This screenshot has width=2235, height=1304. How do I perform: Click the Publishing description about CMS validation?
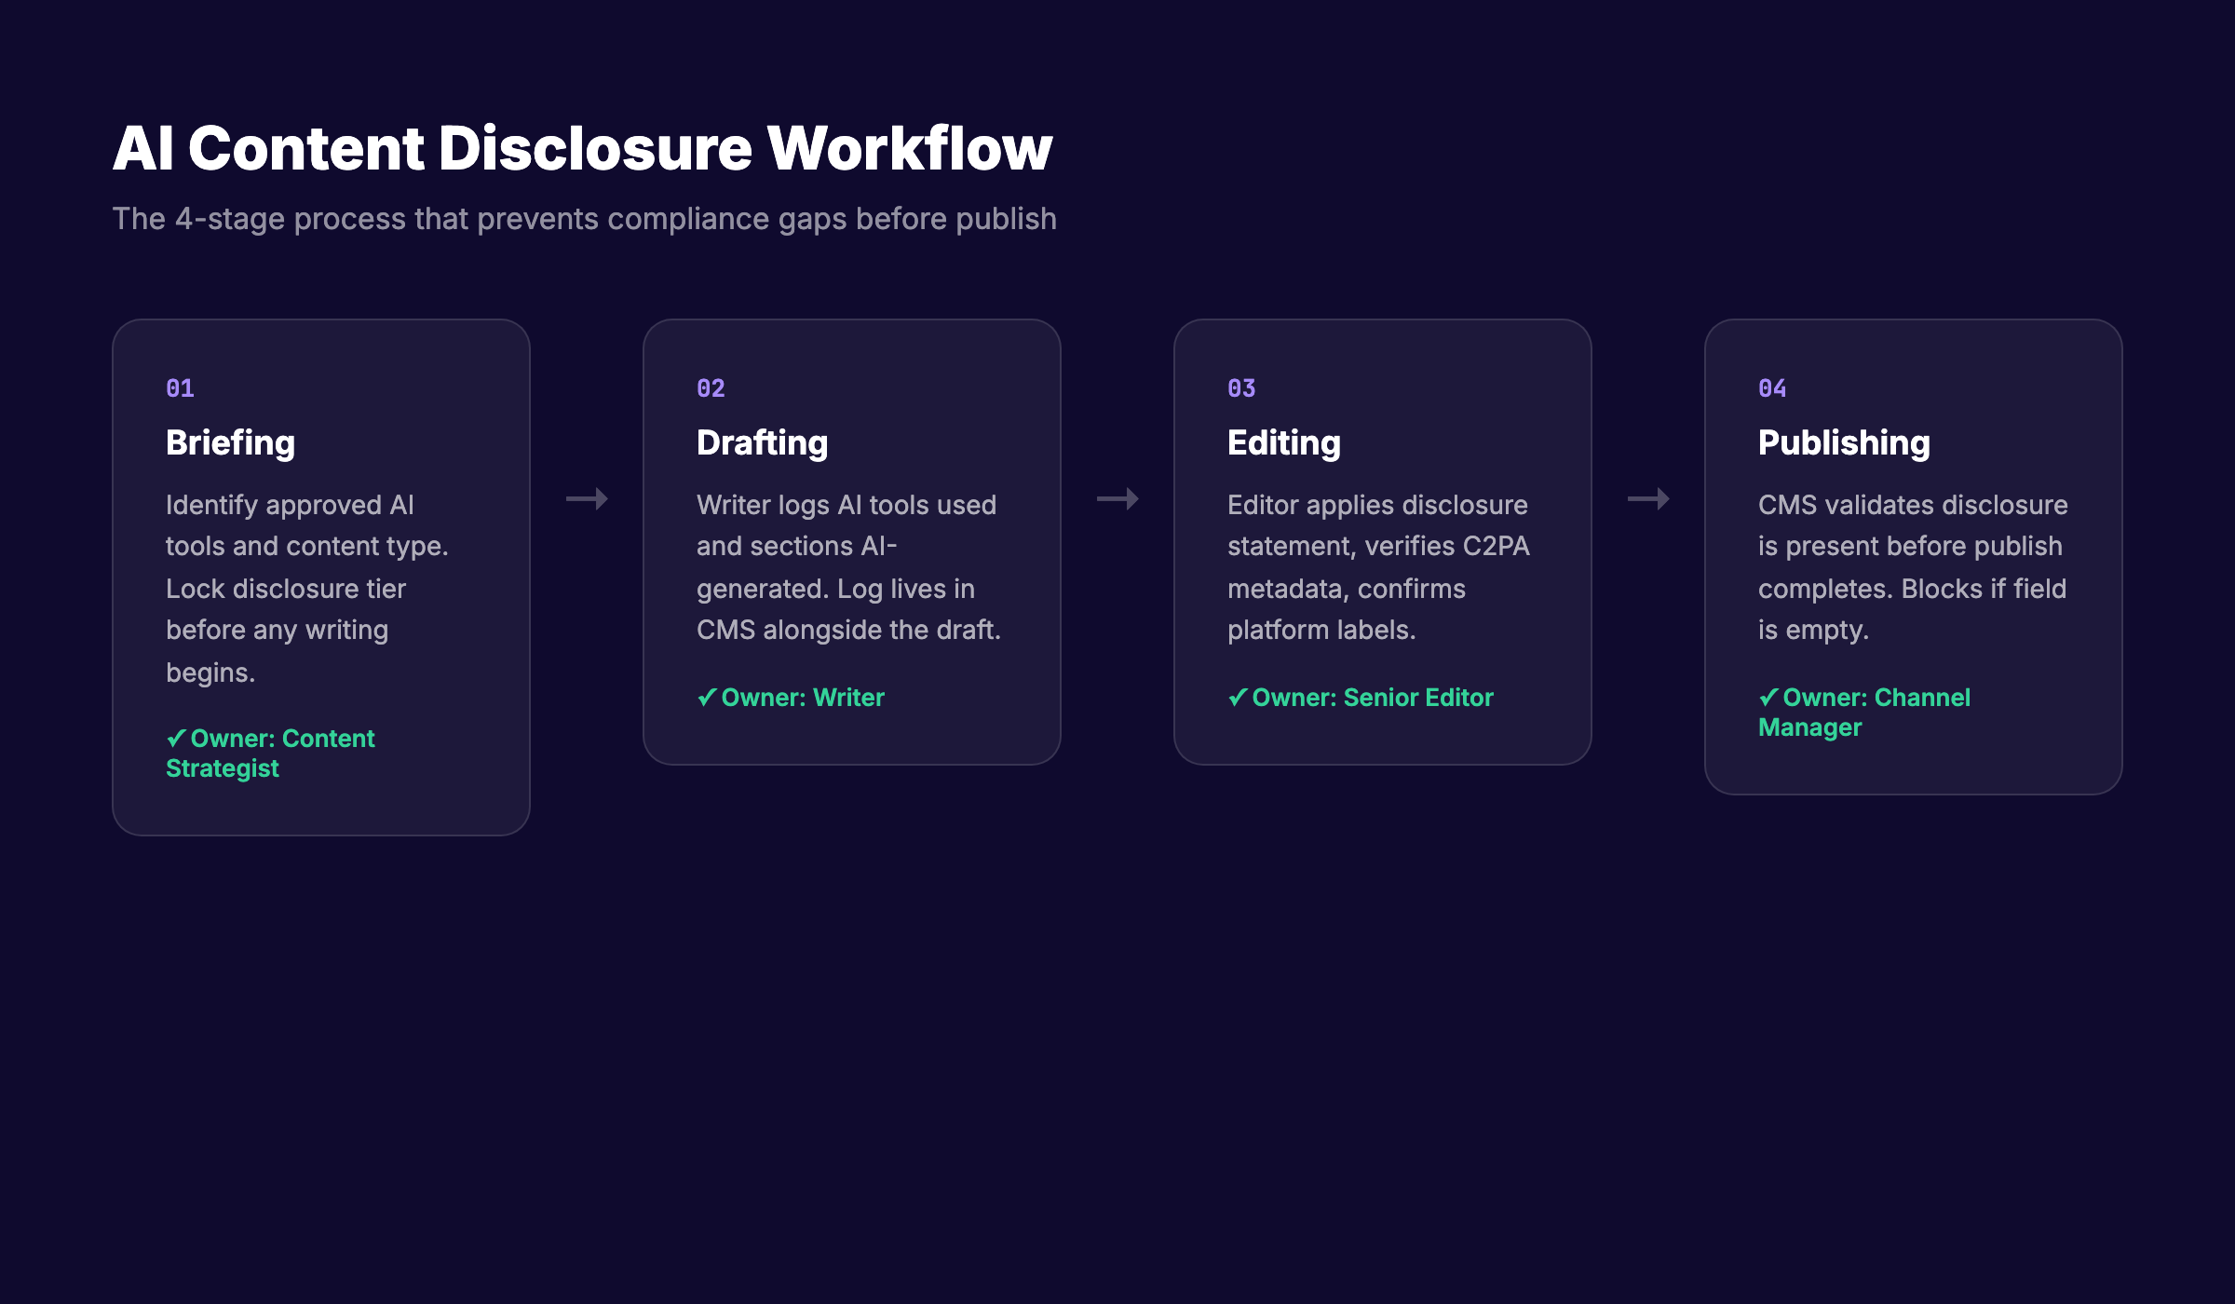click(1913, 567)
